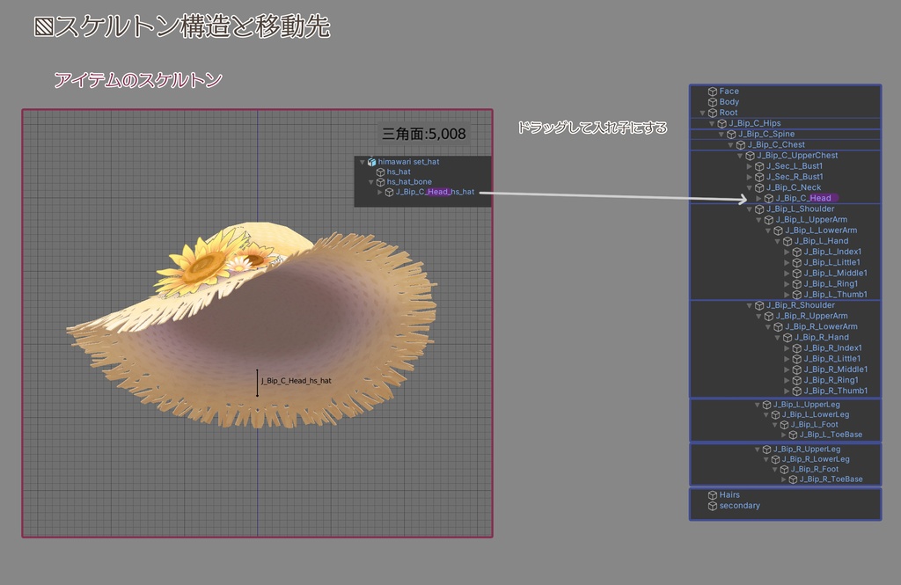Collapse the Root node arrow
This screenshot has height=585, width=901.
pyautogui.click(x=702, y=113)
